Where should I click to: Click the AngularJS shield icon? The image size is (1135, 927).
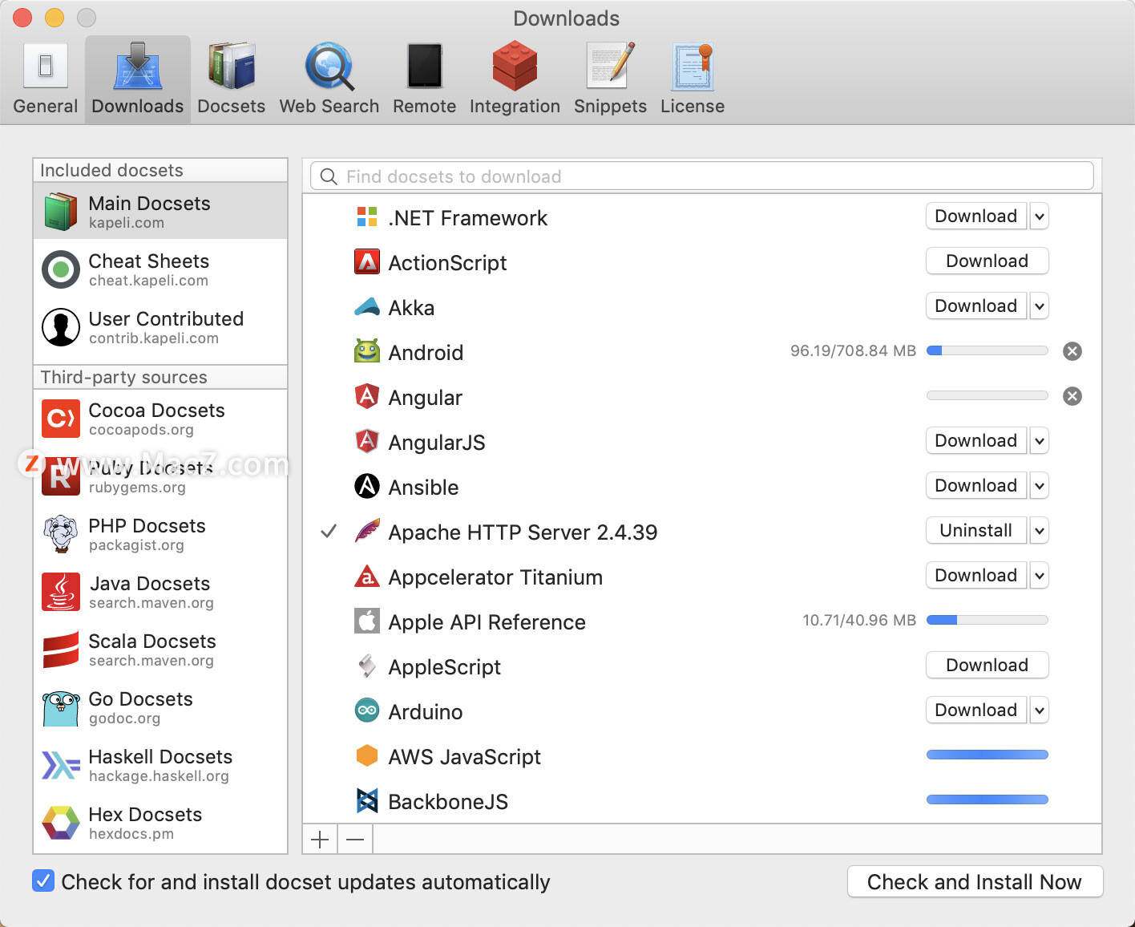pyautogui.click(x=367, y=441)
